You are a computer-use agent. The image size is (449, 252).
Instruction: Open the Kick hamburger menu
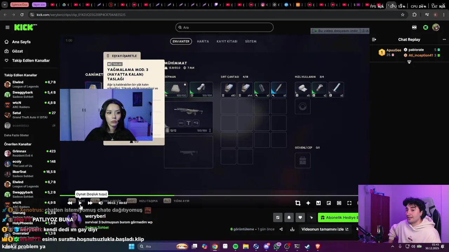coord(7,27)
